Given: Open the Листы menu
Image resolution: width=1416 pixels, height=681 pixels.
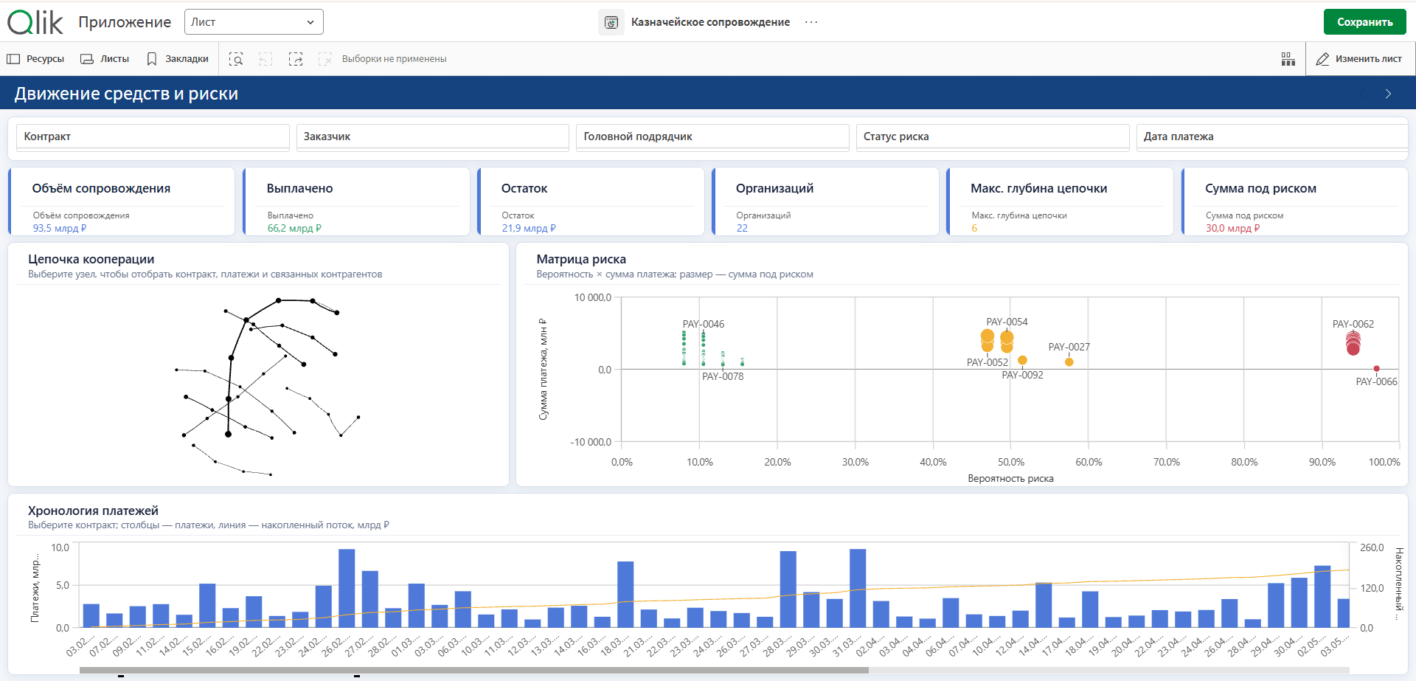Looking at the screenshot, I should 105,59.
